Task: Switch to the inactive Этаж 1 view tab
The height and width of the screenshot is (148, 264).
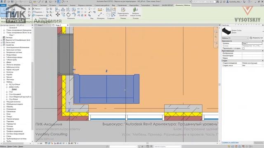Action: point(40,25)
